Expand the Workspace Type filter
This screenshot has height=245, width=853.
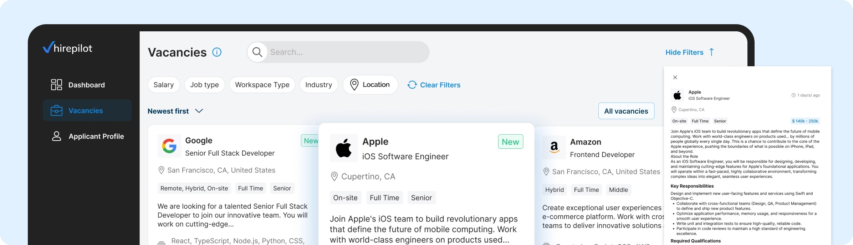click(262, 85)
